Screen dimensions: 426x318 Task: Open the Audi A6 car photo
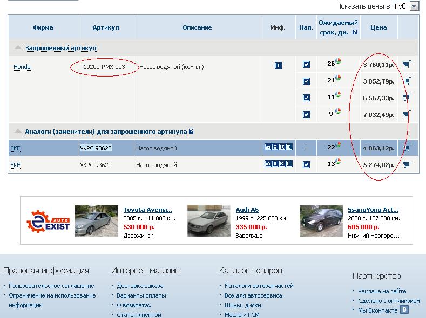208,221
